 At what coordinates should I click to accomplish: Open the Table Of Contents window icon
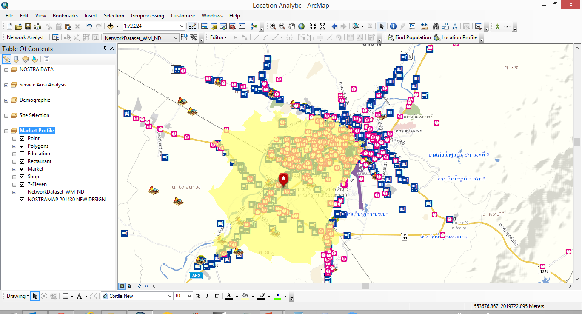(204, 26)
